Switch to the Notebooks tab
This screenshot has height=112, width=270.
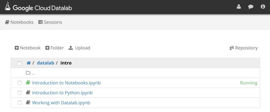pos(19,22)
